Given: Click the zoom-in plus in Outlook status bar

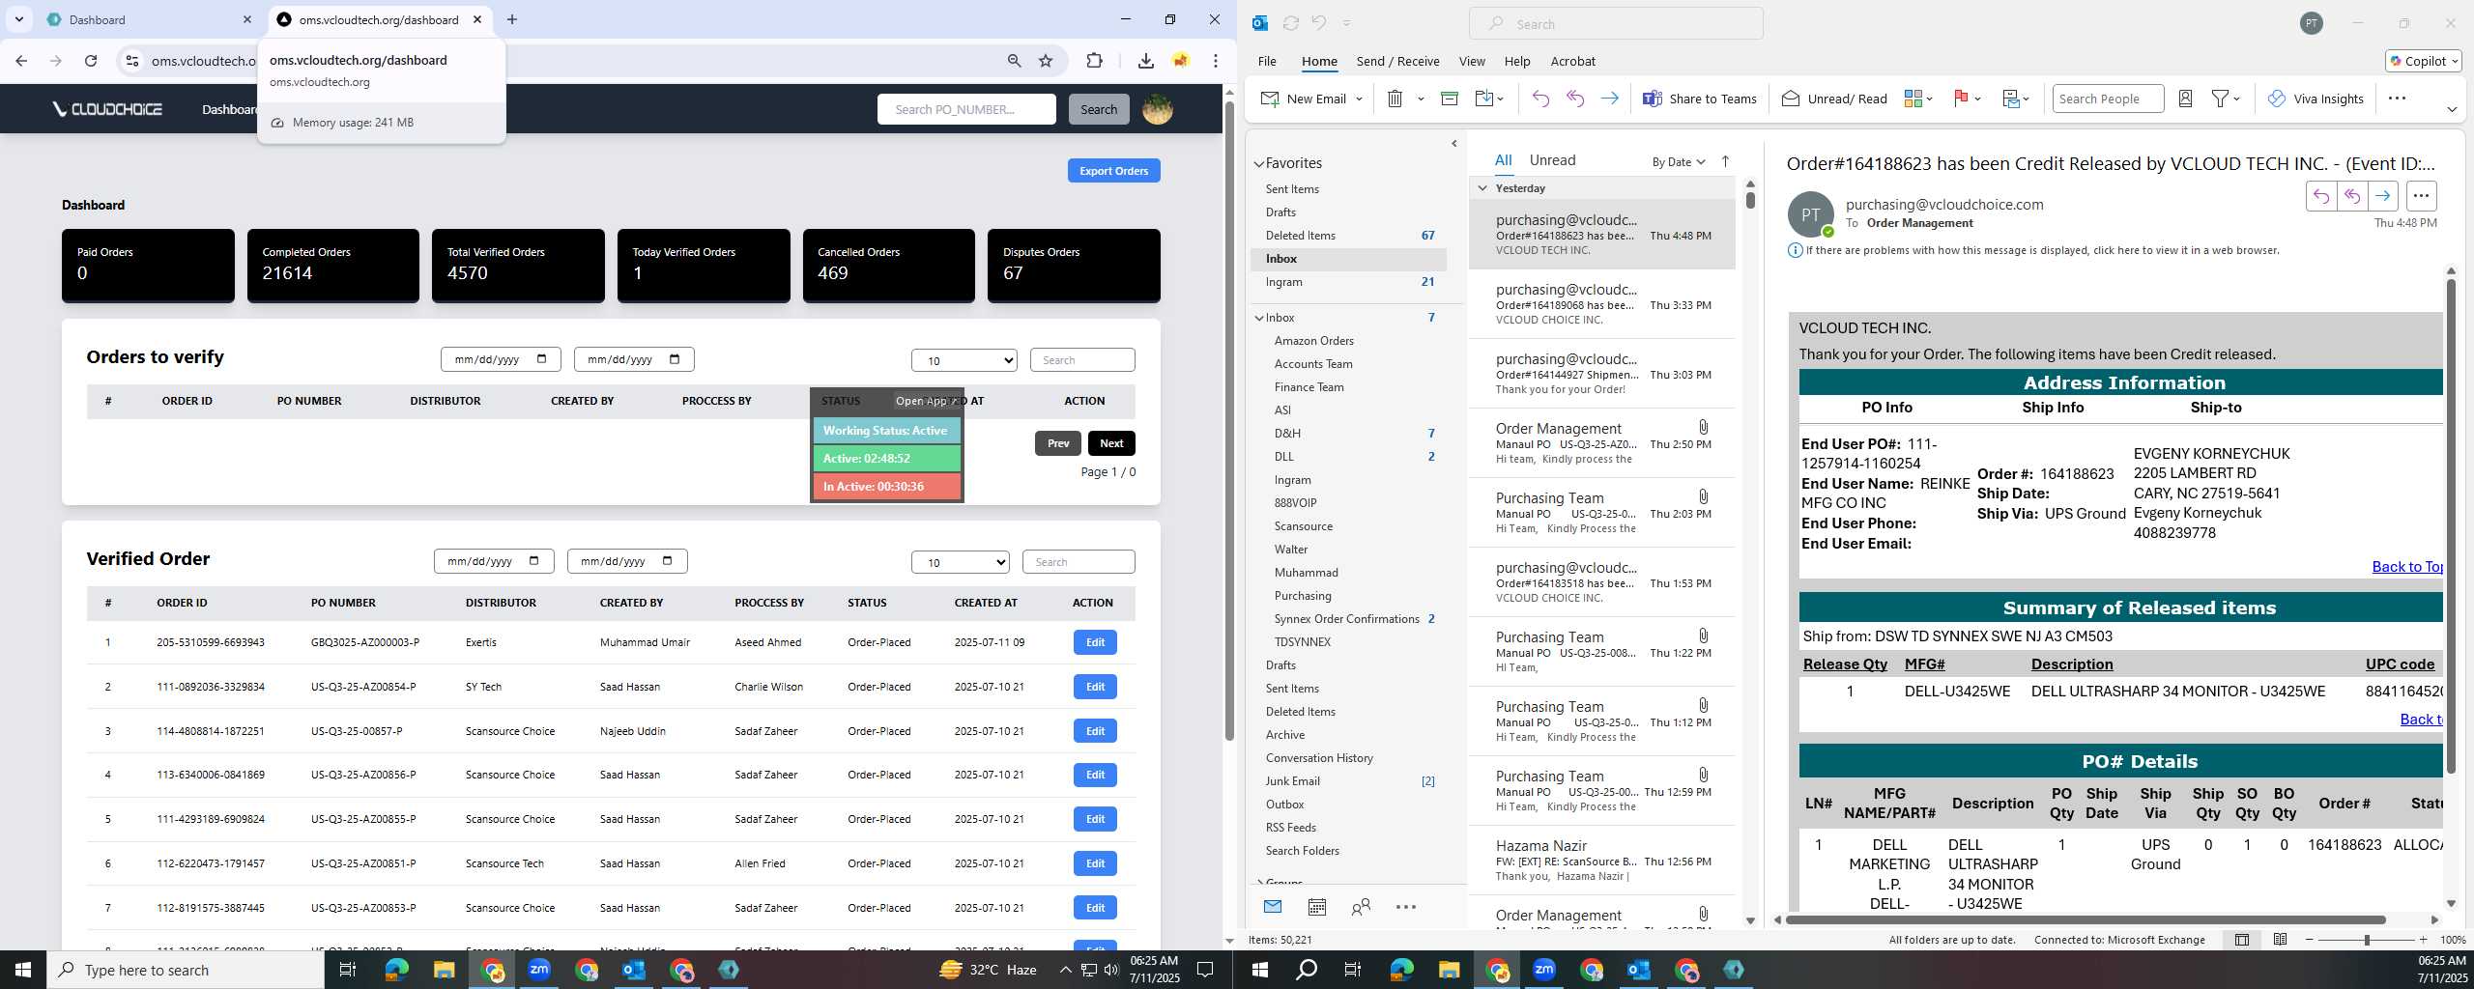Looking at the screenshot, I should point(2423,940).
